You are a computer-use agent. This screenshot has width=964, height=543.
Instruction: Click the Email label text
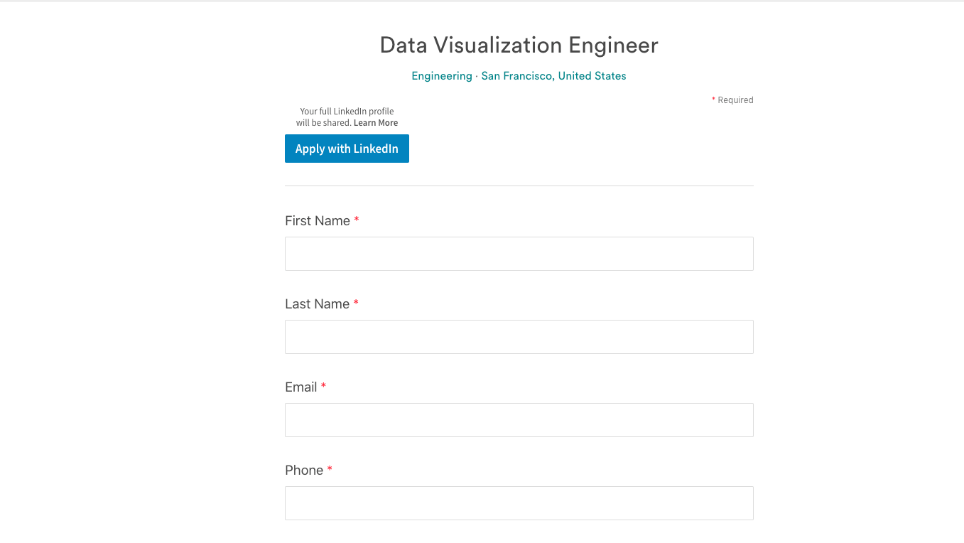coord(301,387)
